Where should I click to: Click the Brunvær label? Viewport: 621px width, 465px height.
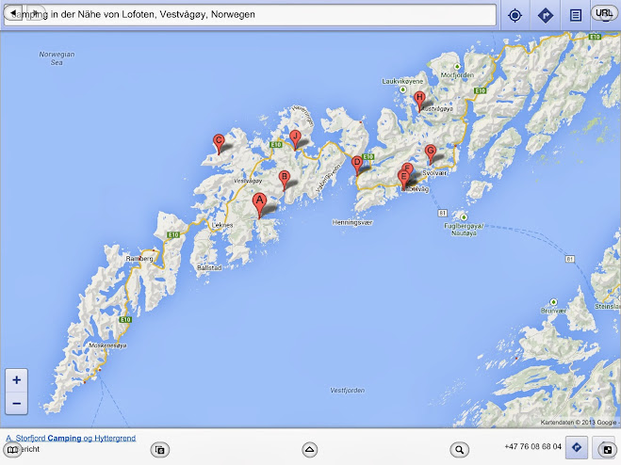pyautogui.click(x=553, y=311)
